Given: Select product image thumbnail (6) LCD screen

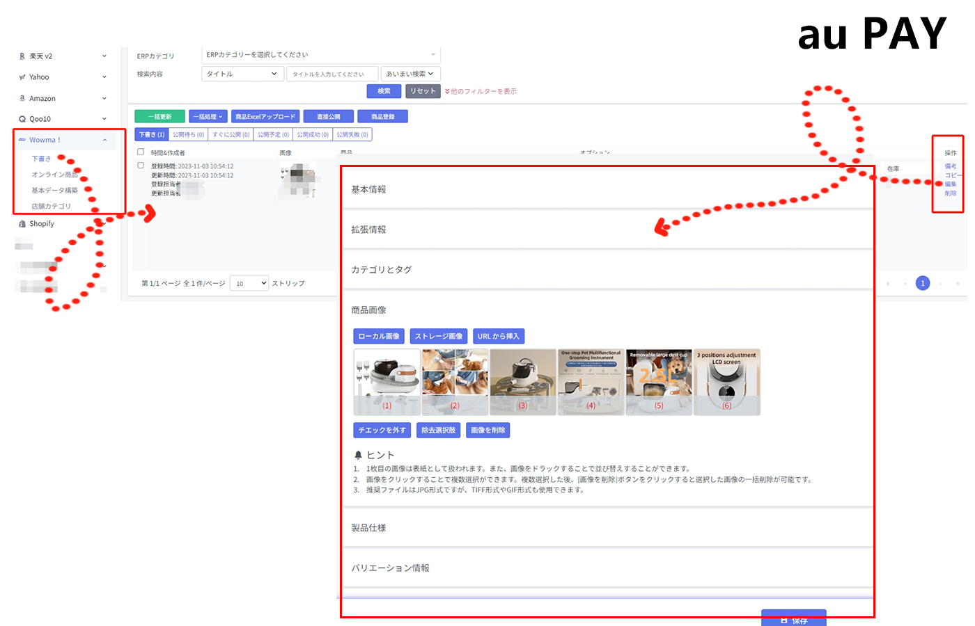Looking at the screenshot, I should tap(727, 383).
